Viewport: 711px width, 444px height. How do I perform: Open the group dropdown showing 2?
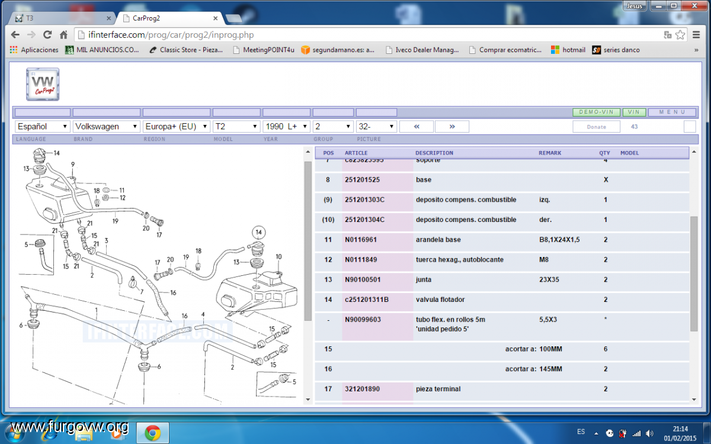[333, 126]
